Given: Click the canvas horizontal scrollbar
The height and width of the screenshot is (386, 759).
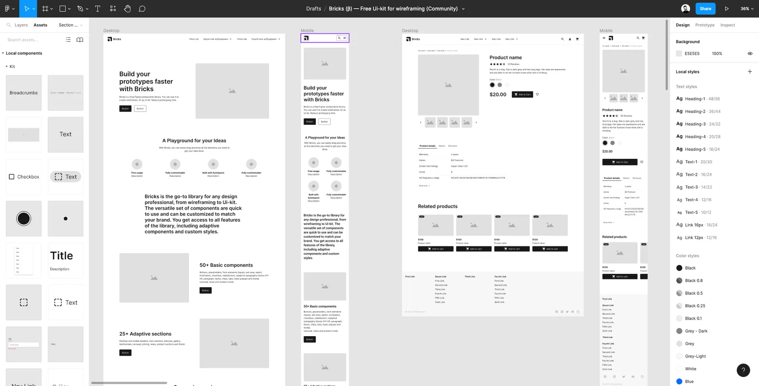Looking at the screenshot, I should [129, 383].
